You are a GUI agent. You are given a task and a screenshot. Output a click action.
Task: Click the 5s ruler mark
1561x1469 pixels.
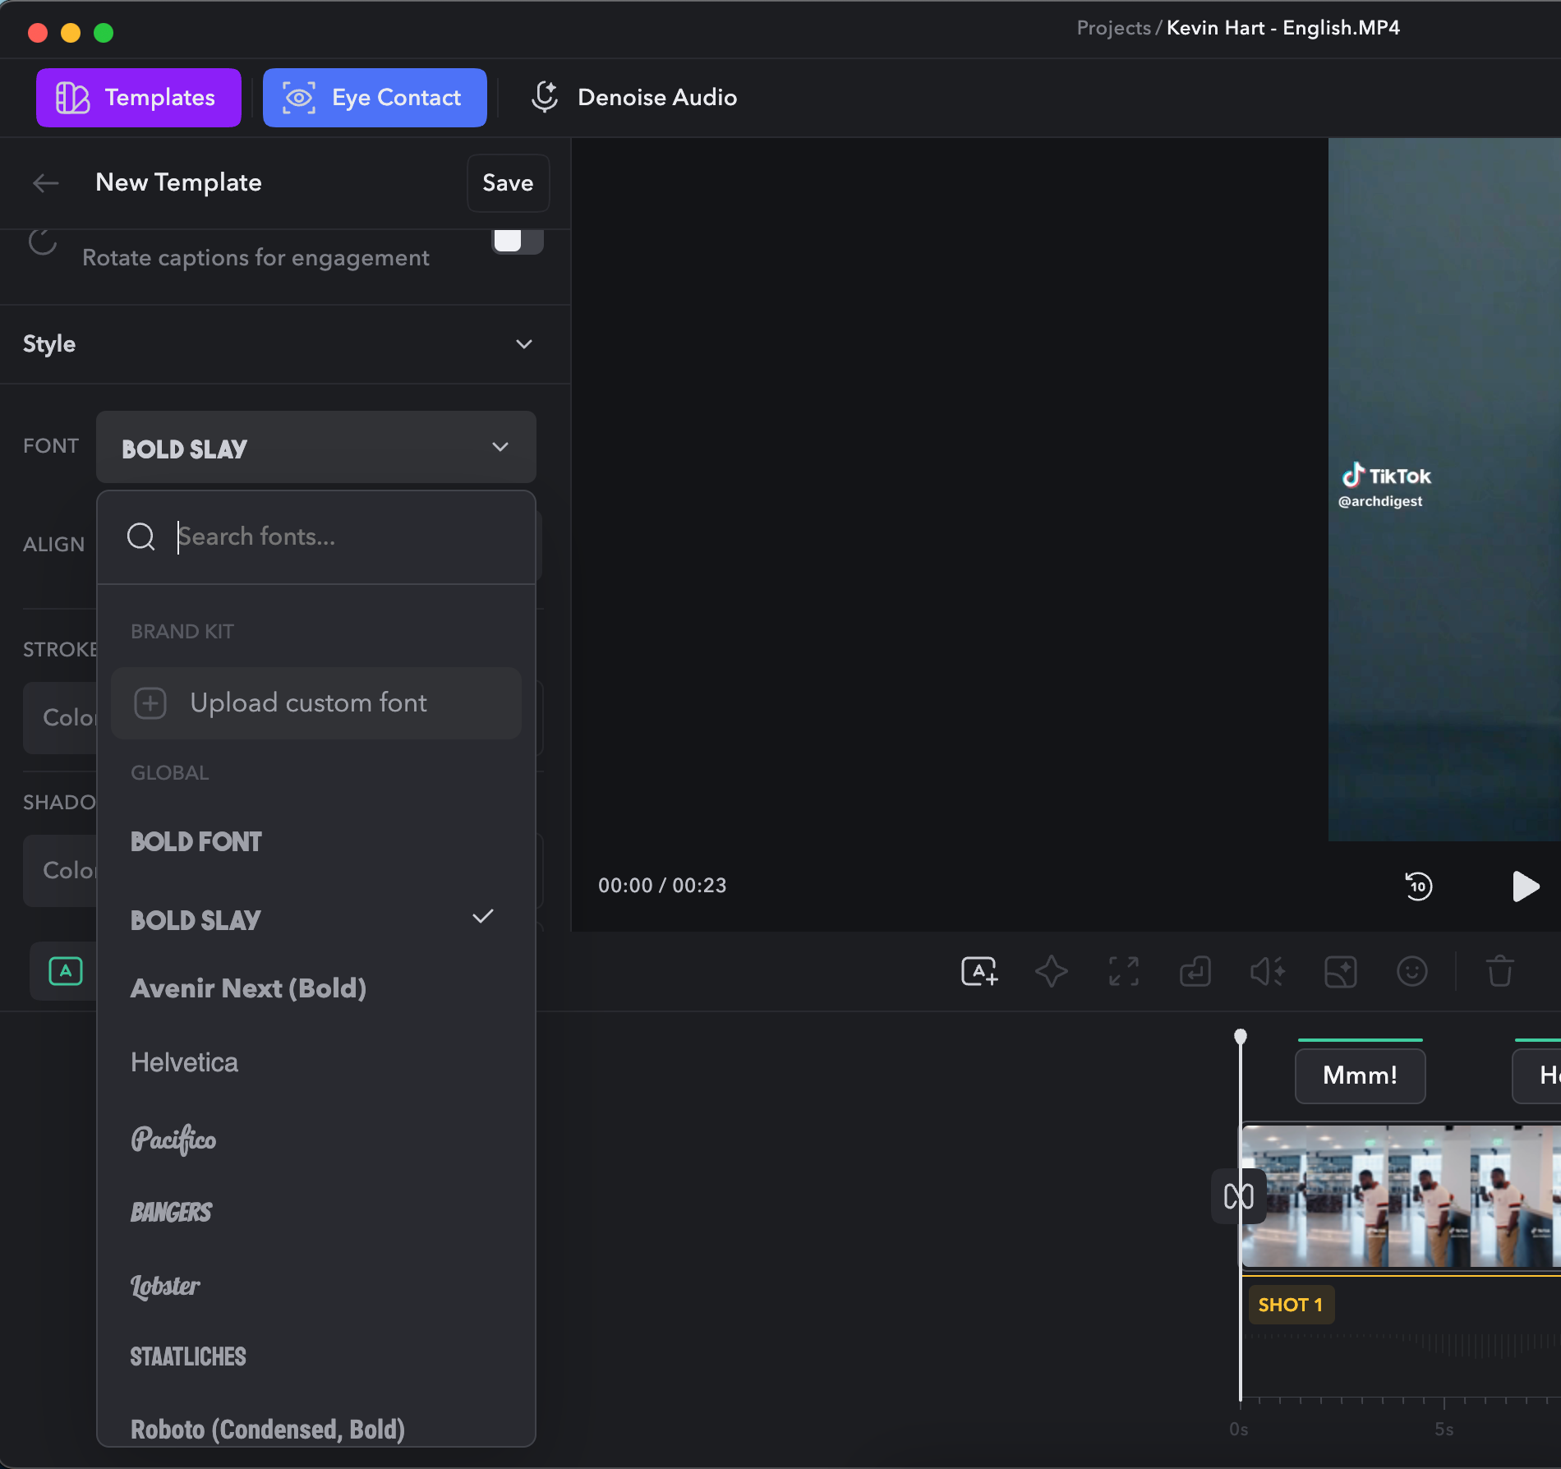coord(1444,1430)
